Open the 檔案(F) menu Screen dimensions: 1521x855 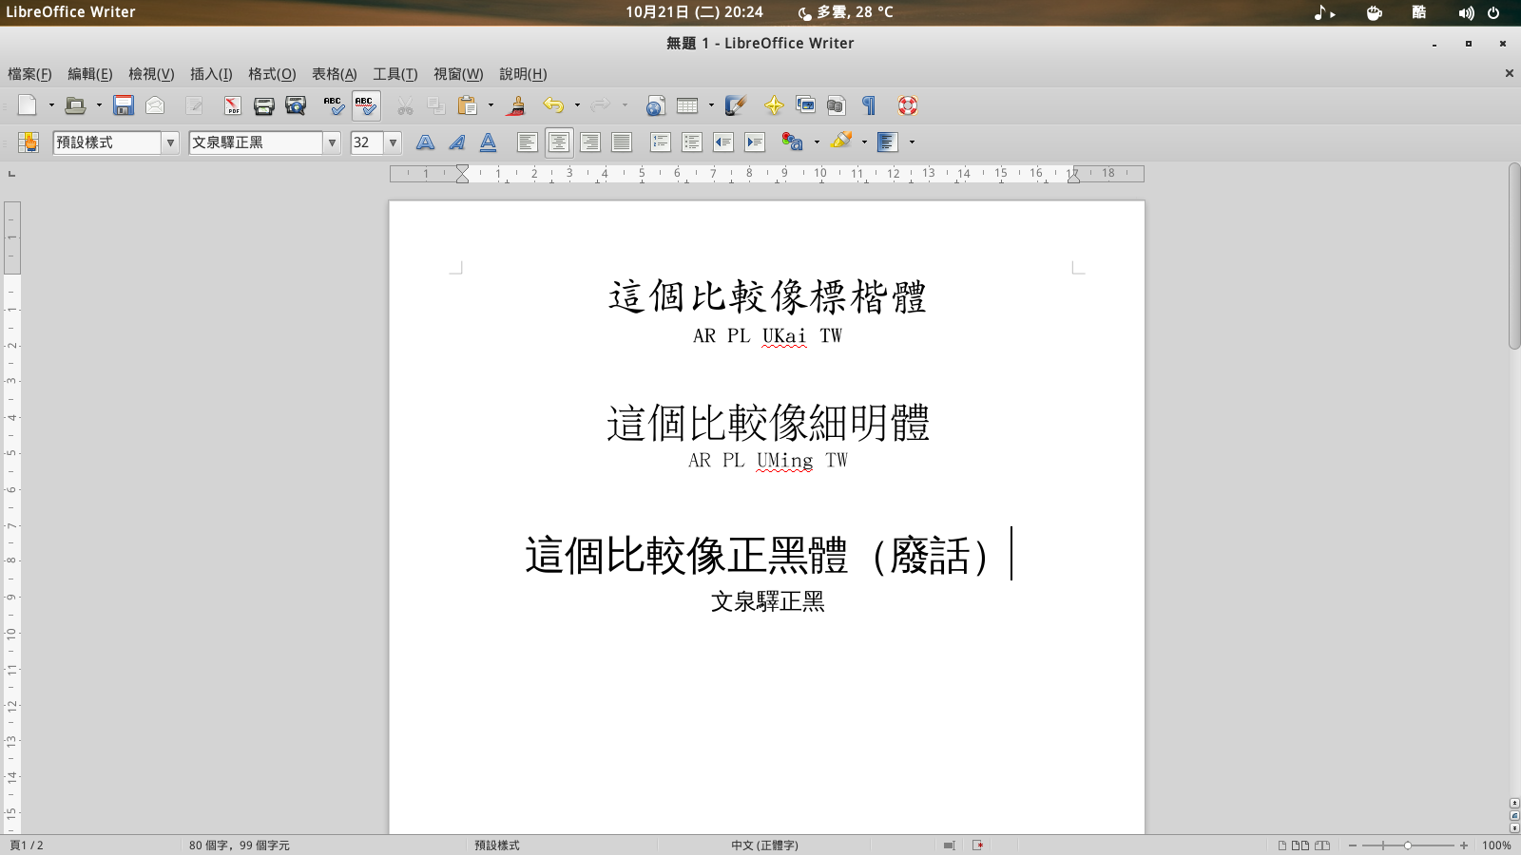pyautogui.click(x=29, y=74)
